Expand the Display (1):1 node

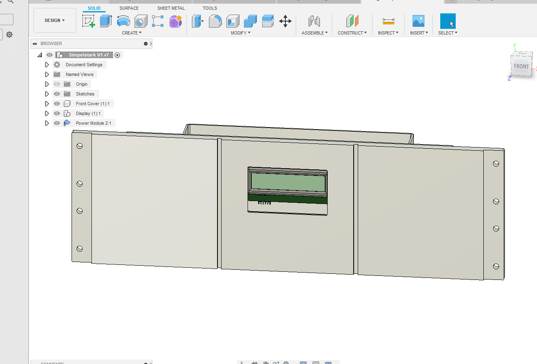pyautogui.click(x=47, y=113)
